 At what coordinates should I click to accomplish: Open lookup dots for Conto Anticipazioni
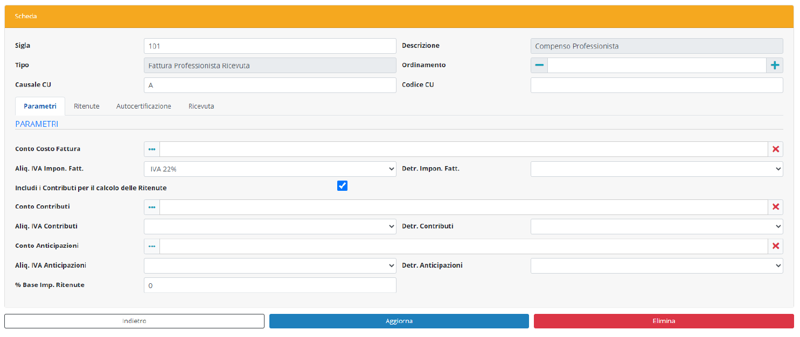(x=152, y=246)
